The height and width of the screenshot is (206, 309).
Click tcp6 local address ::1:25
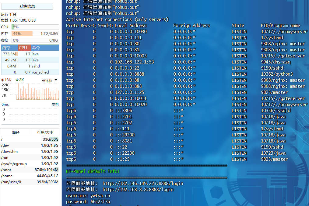[122, 159]
